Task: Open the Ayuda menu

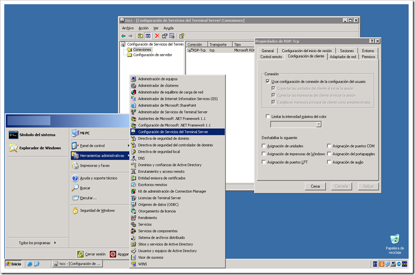Action: (x=168, y=28)
